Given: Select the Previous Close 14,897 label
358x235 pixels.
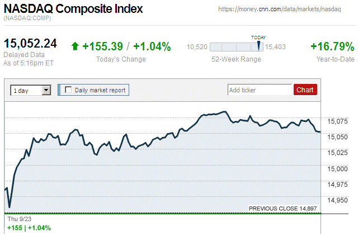Looking at the screenshot, I should [x=282, y=209].
